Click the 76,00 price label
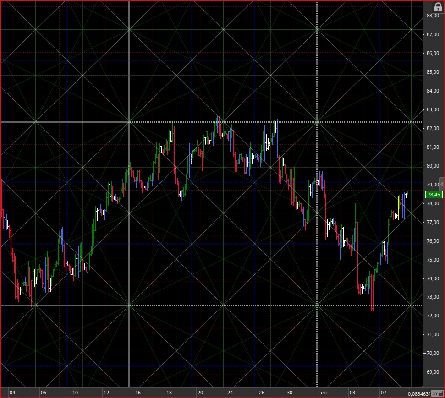The image size is (445, 398). pos(433,241)
